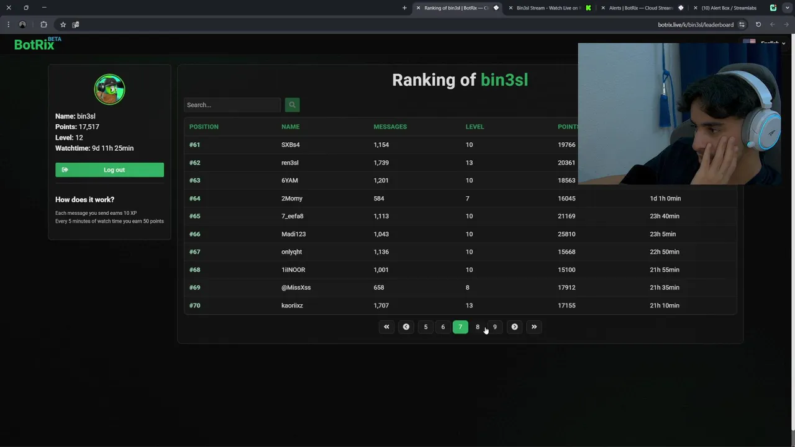Click the NAME column header
Screen dimensions: 795x447
point(290,127)
